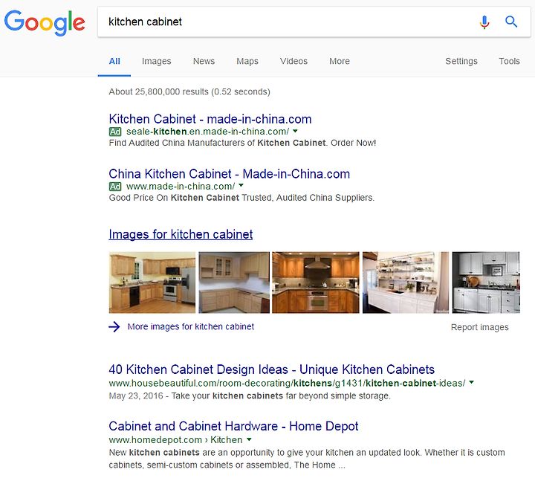Open the Maps tab
Screen dimensions: 535x481
(x=247, y=61)
